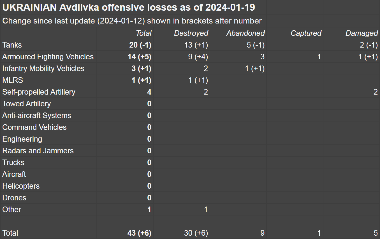
Task: Select the 'Anti-aircraft Systems' row label
Action: (x=37, y=116)
